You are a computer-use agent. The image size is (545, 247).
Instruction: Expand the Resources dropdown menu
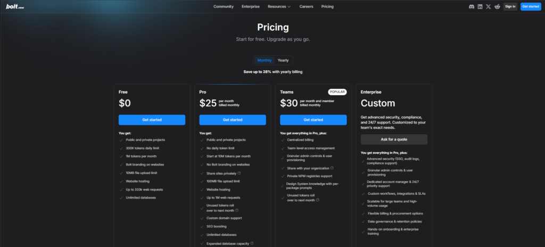279,6
